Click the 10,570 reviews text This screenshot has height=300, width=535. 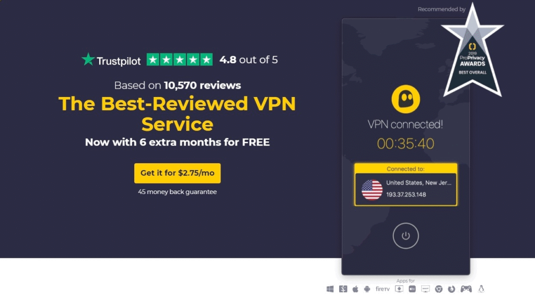click(202, 85)
